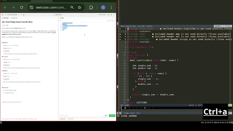
Task: Click the Classic Mode toggle in LeetCode
Action: coord(102,15)
